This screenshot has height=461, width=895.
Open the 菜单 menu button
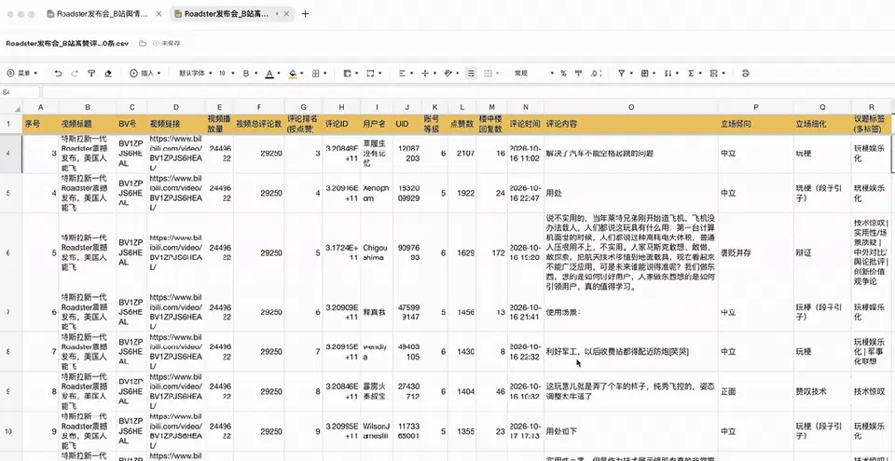(x=22, y=73)
